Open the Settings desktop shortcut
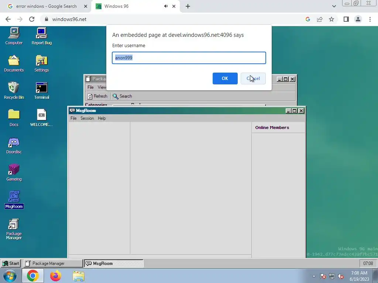The image size is (378, 283). tap(42, 63)
